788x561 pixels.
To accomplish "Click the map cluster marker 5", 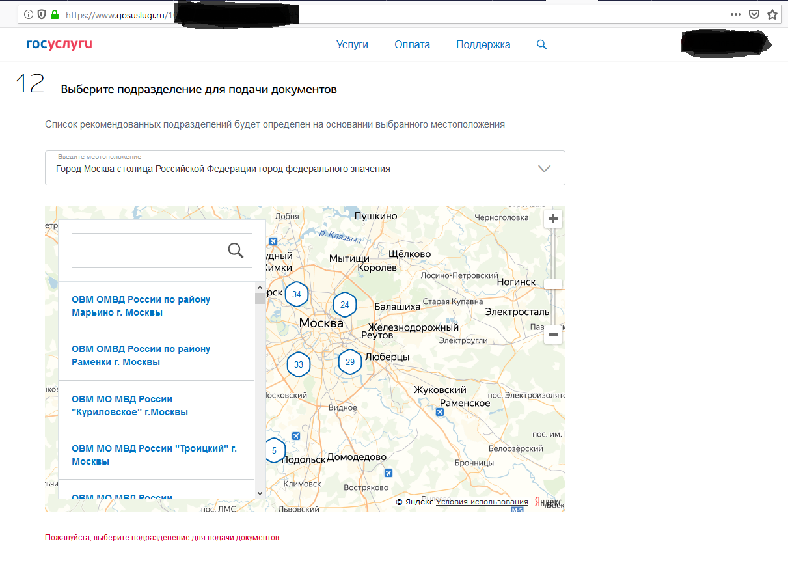I will (x=275, y=450).
